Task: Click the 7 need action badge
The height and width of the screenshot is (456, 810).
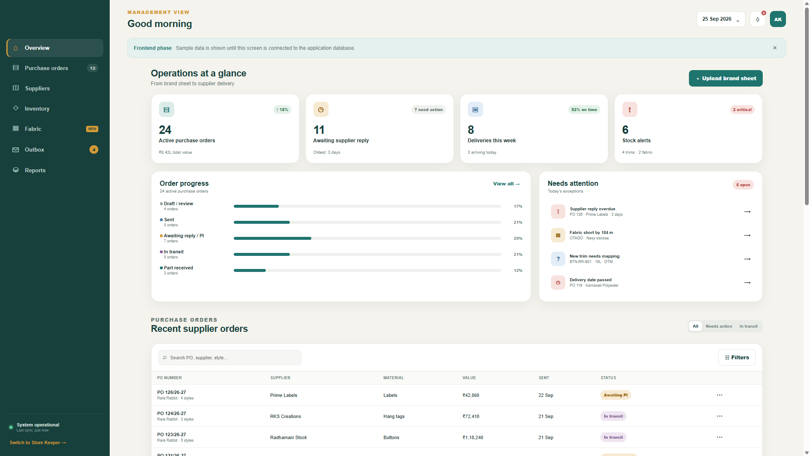Action: point(428,109)
